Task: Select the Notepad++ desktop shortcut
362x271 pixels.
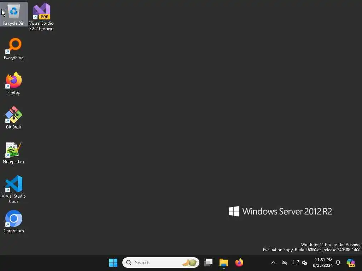Action: tap(14, 152)
